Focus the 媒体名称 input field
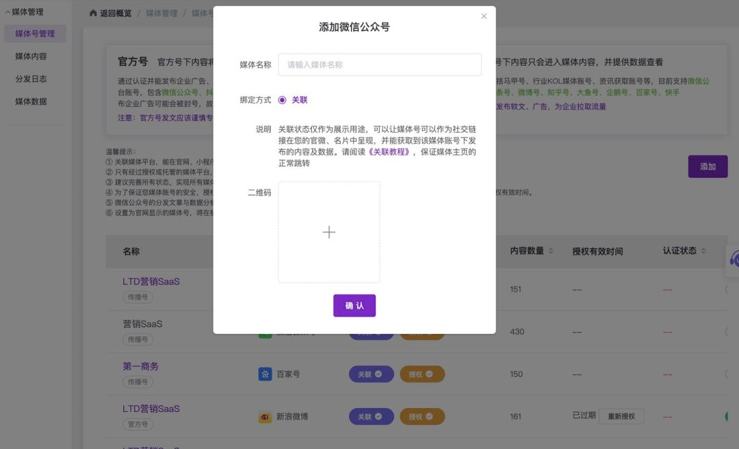 pyautogui.click(x=380, y=65)
